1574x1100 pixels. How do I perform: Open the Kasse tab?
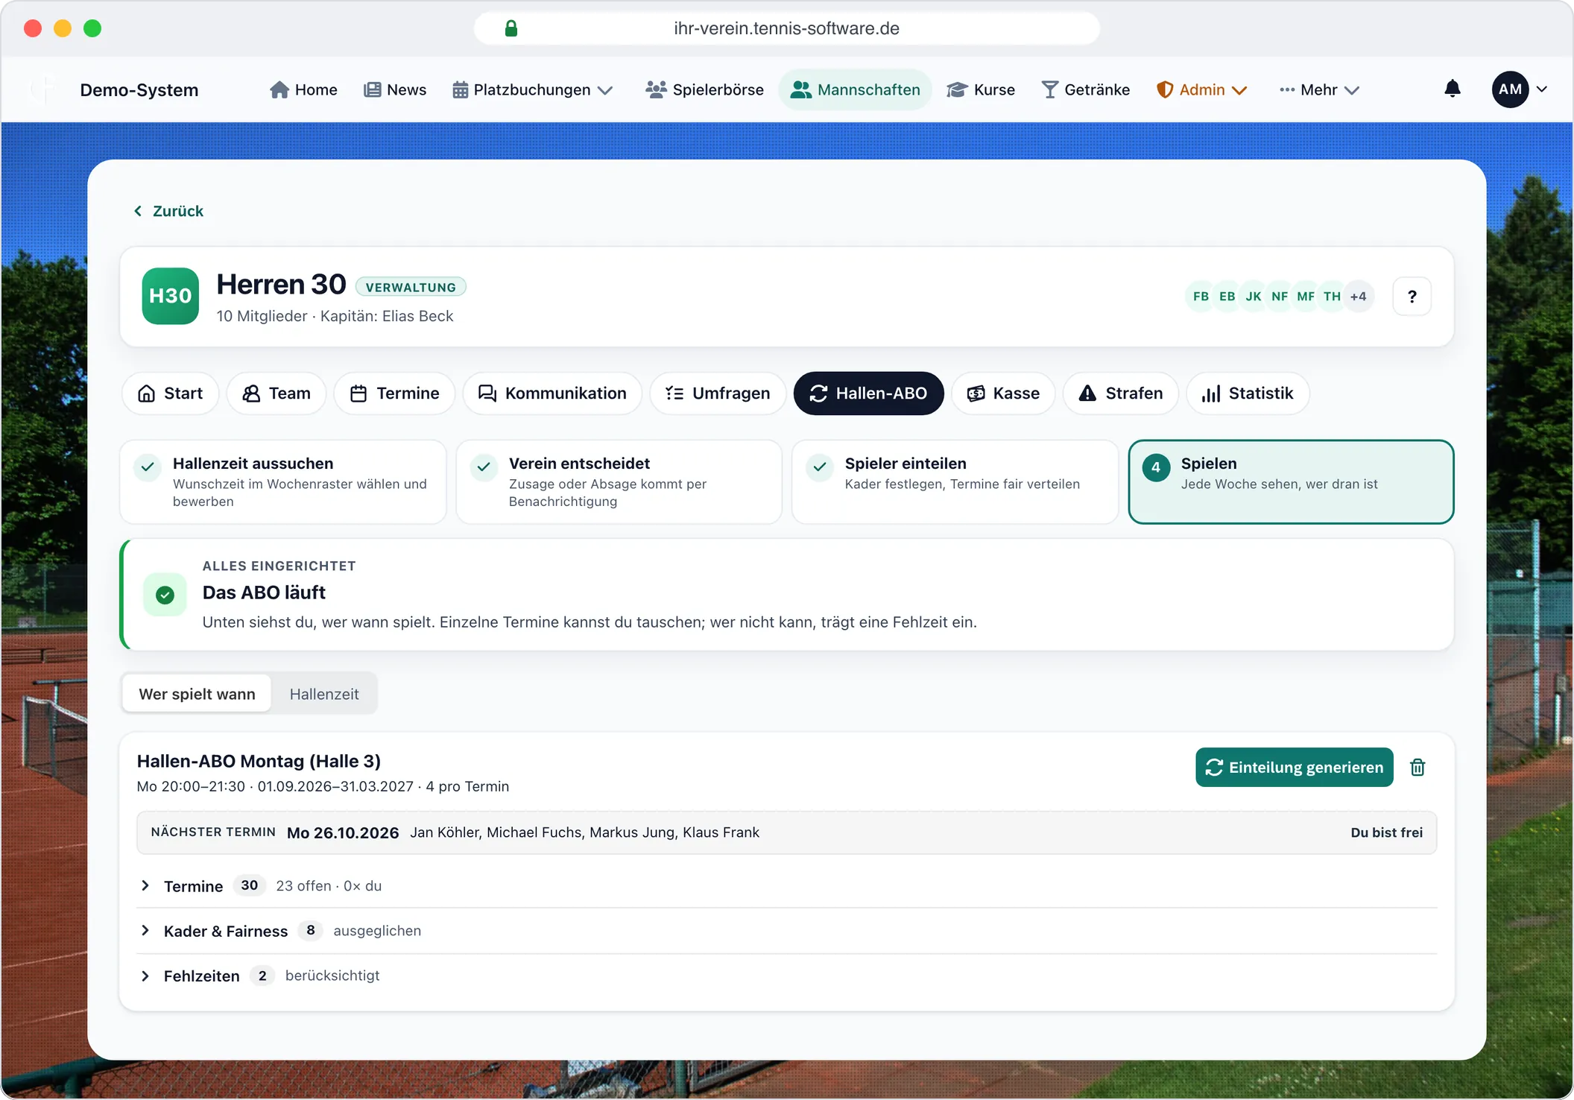(1003, 393)
